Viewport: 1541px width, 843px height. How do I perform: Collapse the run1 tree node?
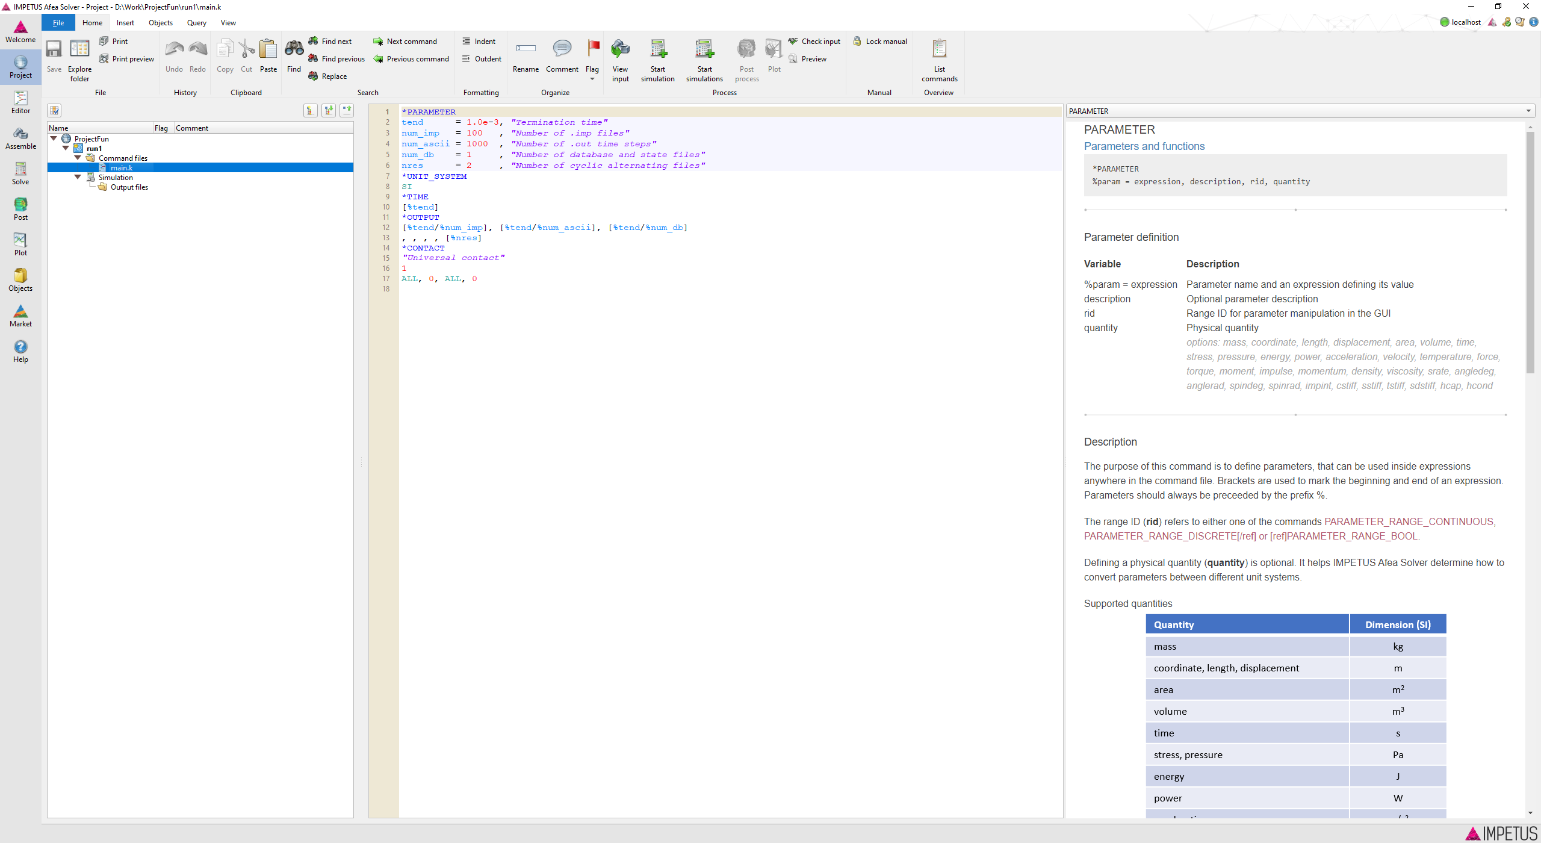coord(66,148)
